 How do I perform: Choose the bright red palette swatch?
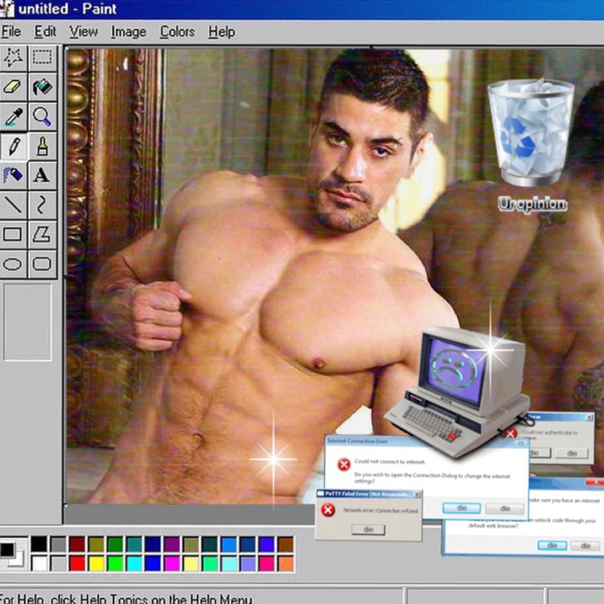tap(77, 563)
